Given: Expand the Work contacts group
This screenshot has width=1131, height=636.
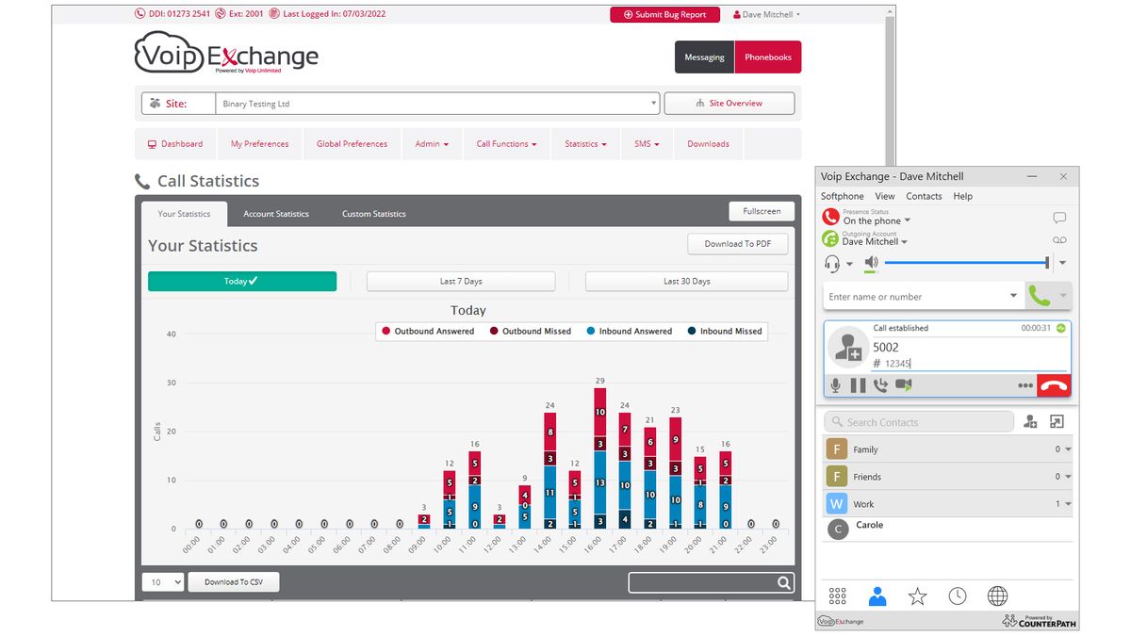Looking at the screenshot, I should (x=1065, y=503).
